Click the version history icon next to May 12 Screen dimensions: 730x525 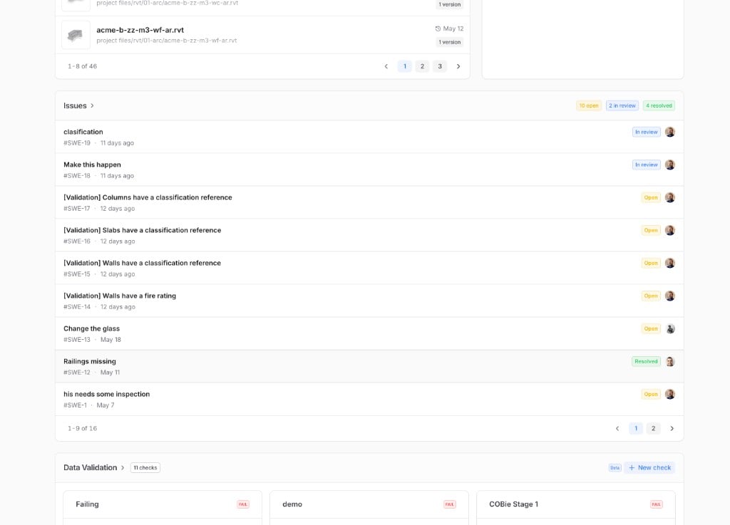pos(438,28)
